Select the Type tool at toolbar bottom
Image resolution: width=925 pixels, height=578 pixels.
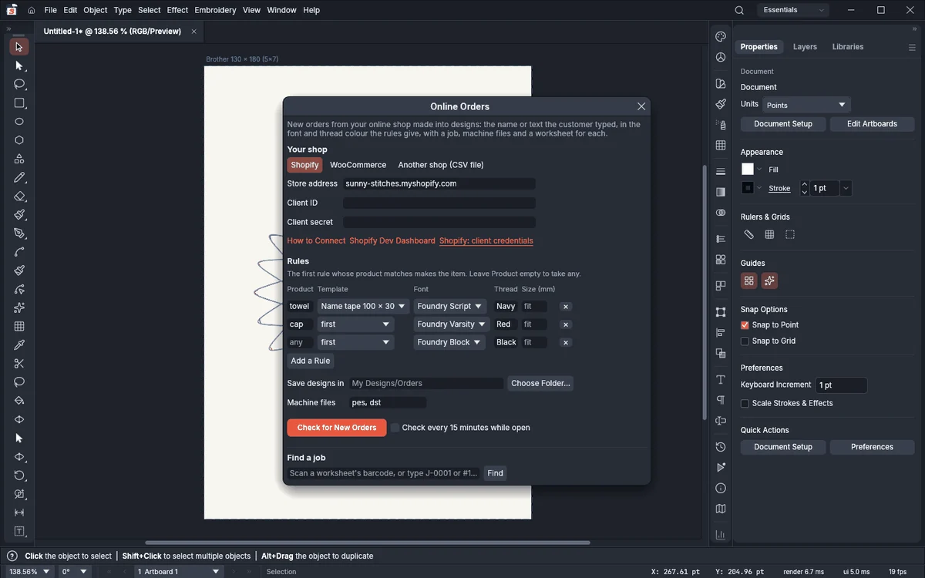(x=20, y=532)
